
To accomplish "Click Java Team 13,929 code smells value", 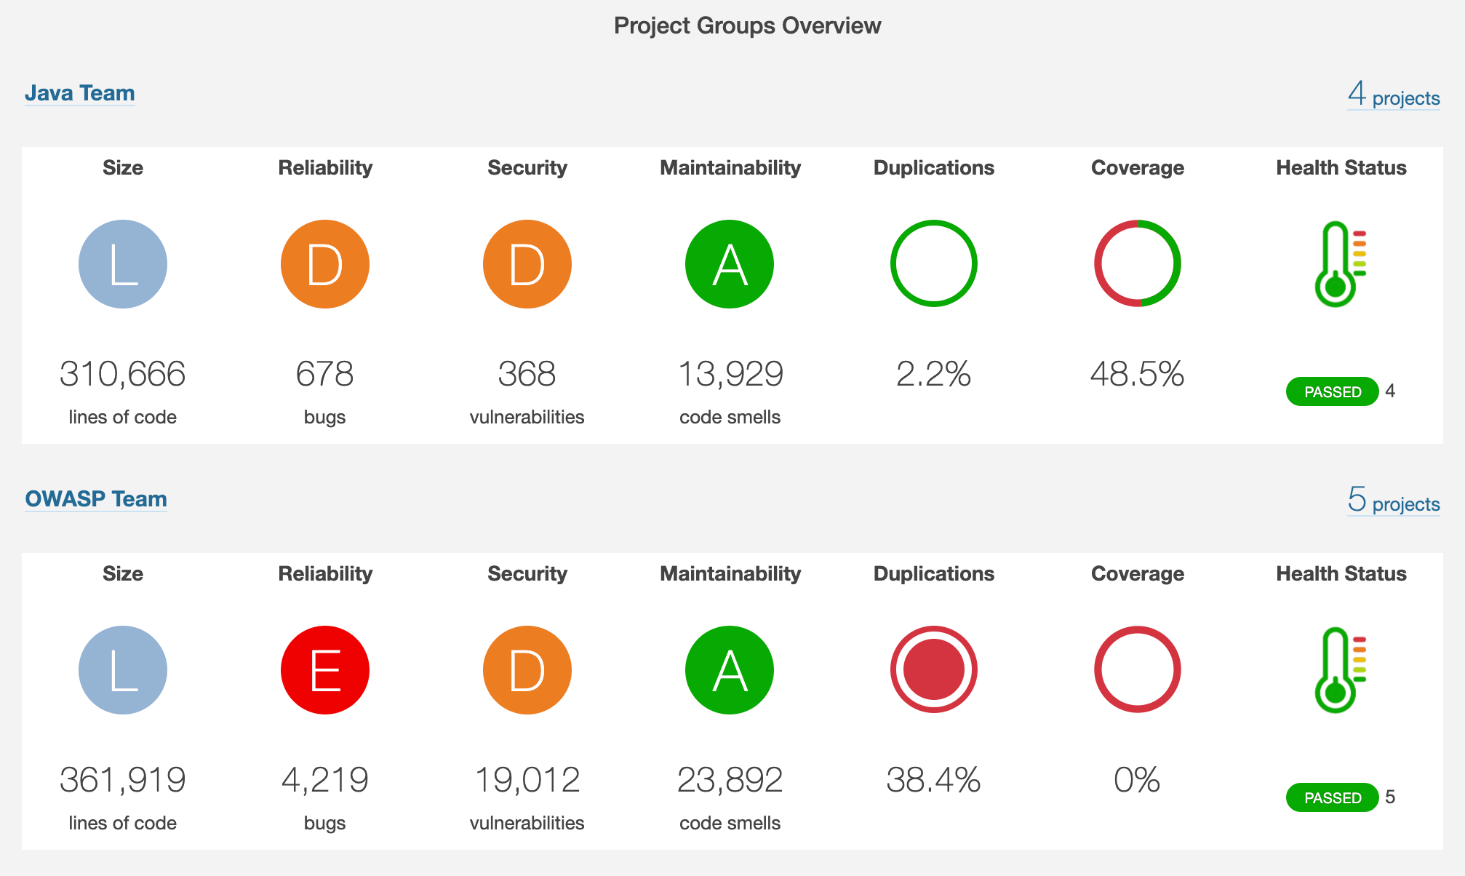I will [730, 374].
